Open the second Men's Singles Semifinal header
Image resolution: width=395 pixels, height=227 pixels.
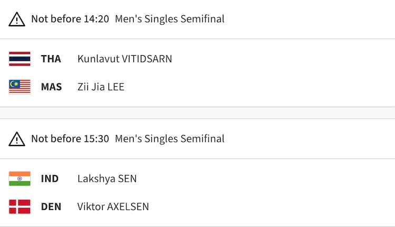tap(170, 139)
